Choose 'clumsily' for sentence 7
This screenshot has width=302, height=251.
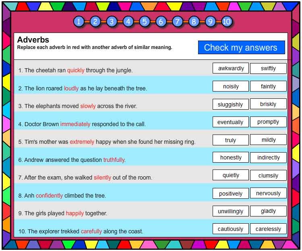coord(268,175)
